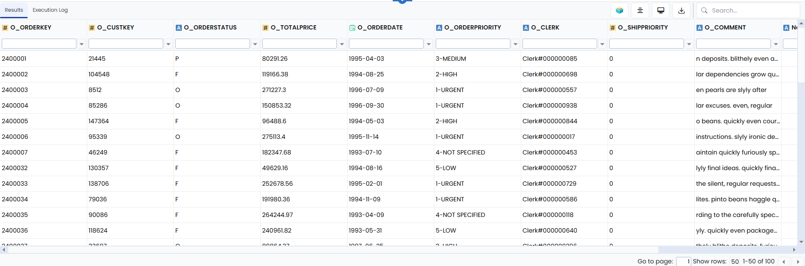The height and width of the screenshot is (266, 805).
Task: Open the O_CLERK filter dropdown arrow
Action: (602, 44)
